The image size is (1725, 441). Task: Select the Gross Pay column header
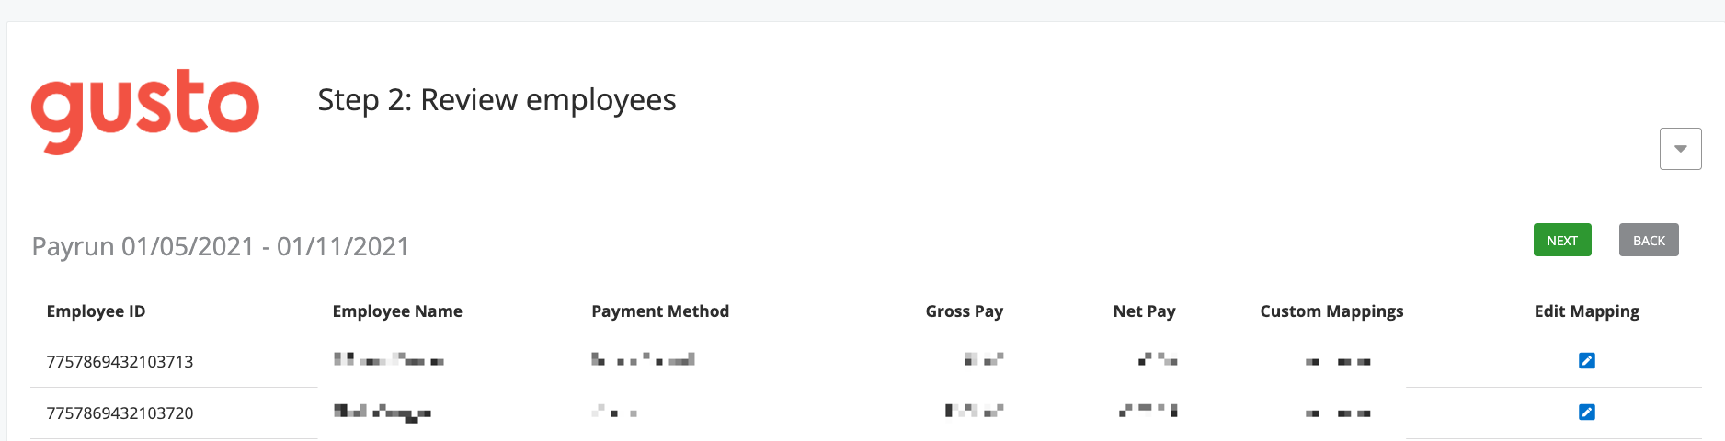964,311
